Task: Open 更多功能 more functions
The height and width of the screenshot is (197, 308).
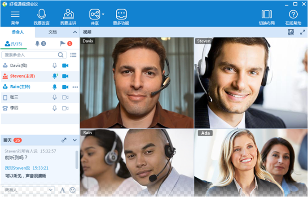Action: (x=121, y=15)
